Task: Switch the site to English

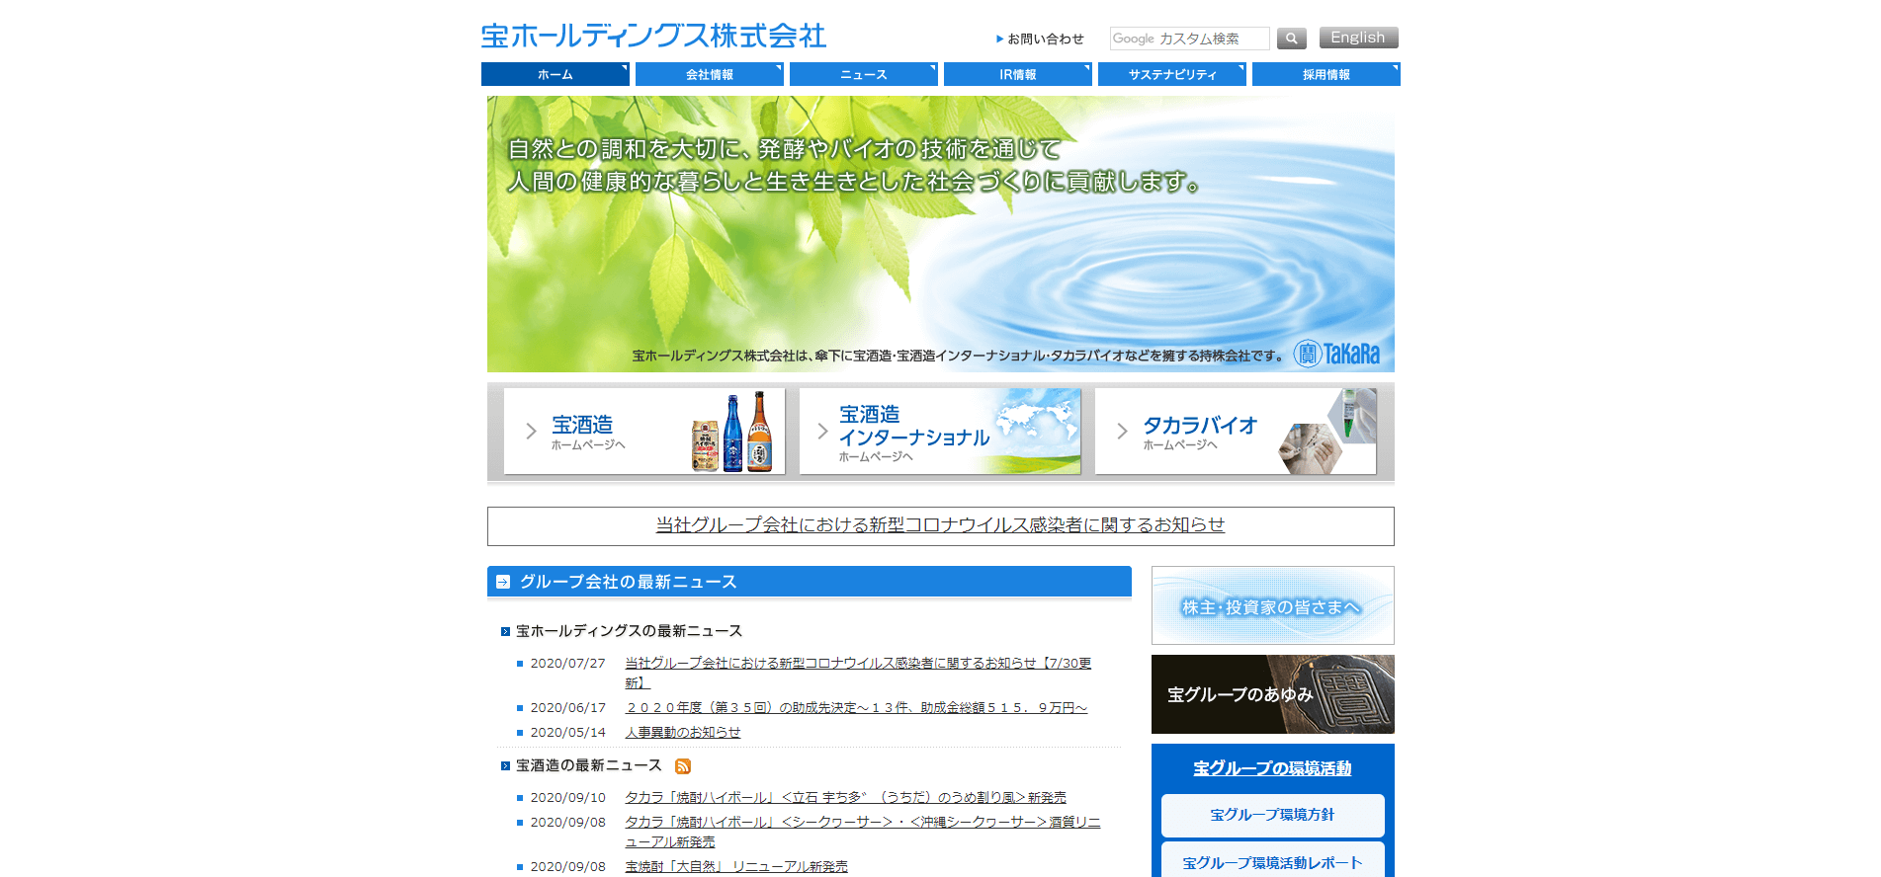Action: click(x=1358, y=38)
